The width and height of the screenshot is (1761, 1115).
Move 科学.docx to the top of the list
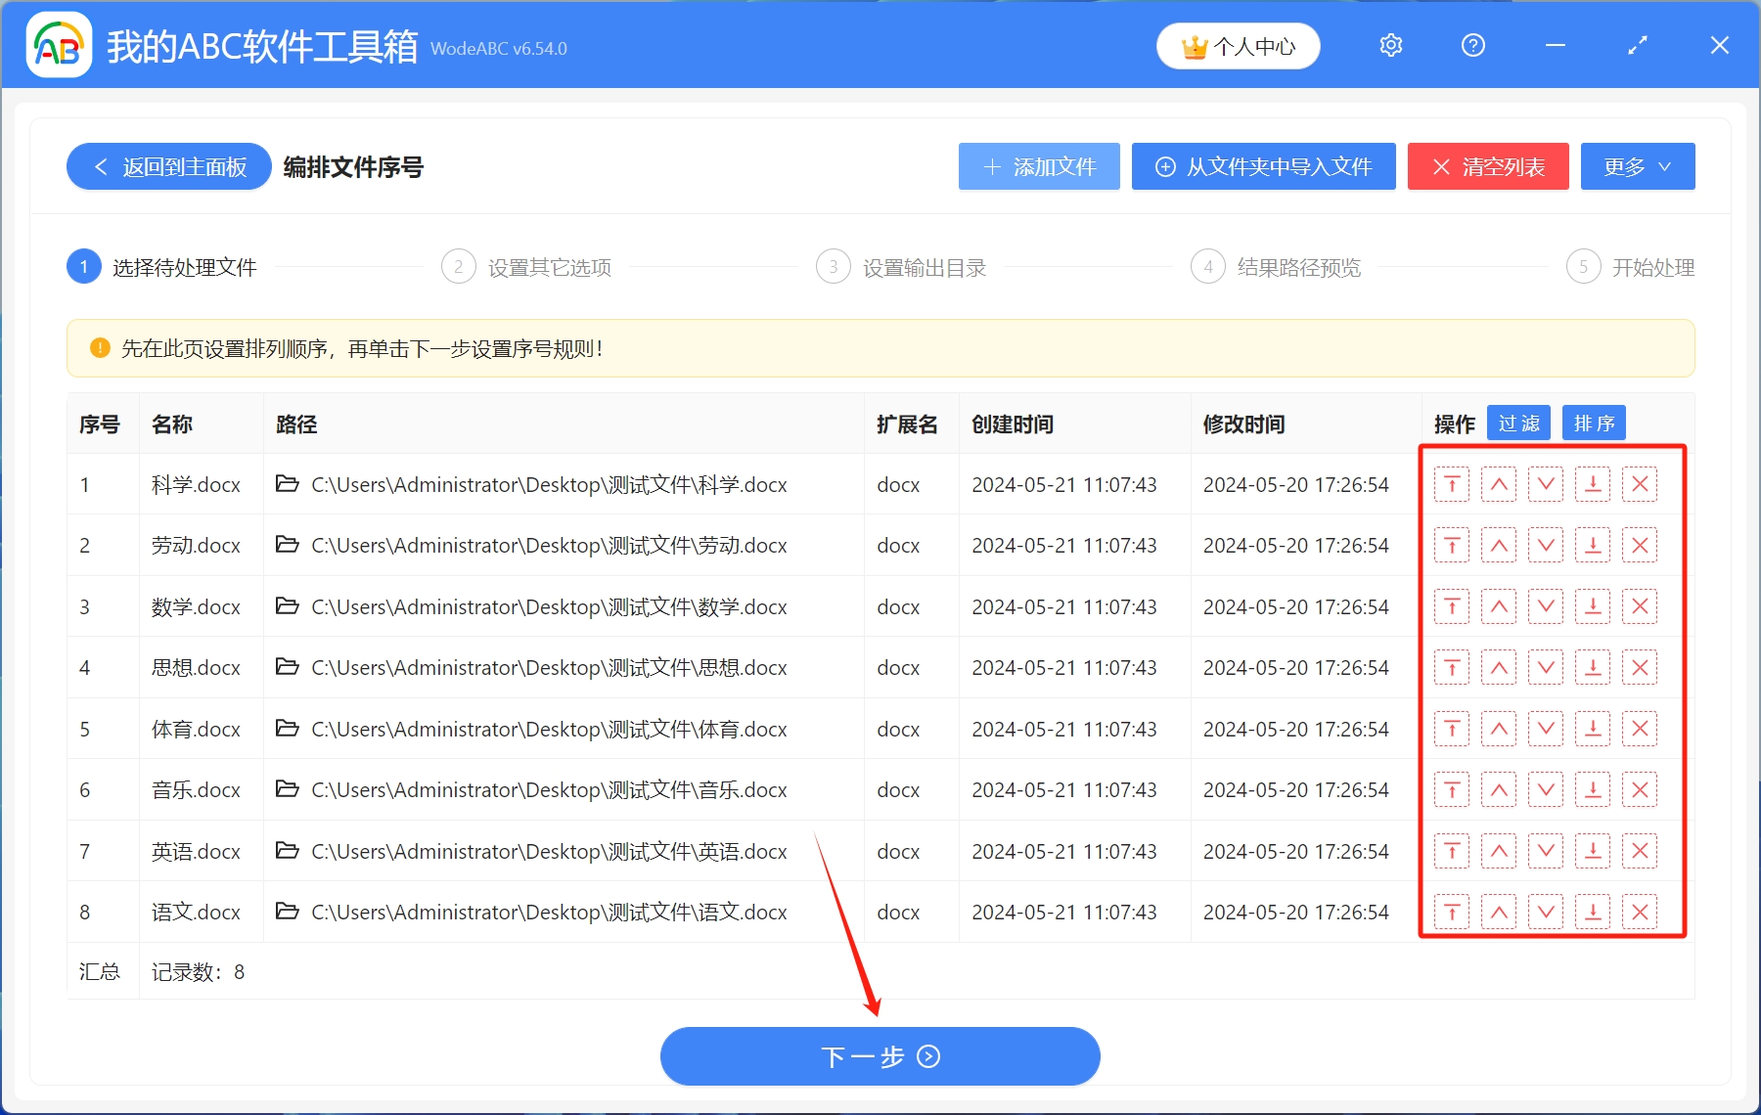[x=1452, y=484]
